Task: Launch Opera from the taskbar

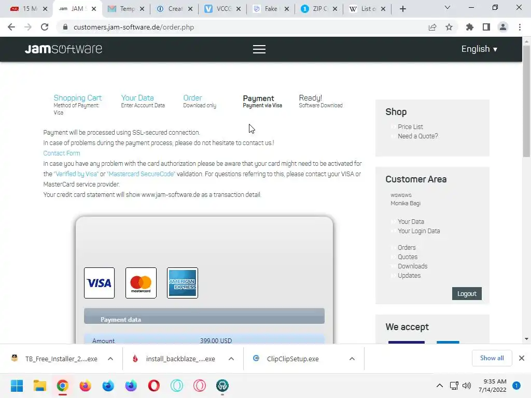Action: 153,386
